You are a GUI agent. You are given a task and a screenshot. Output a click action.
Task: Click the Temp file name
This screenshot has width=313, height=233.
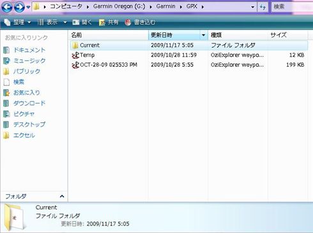[x=87, y=55]
